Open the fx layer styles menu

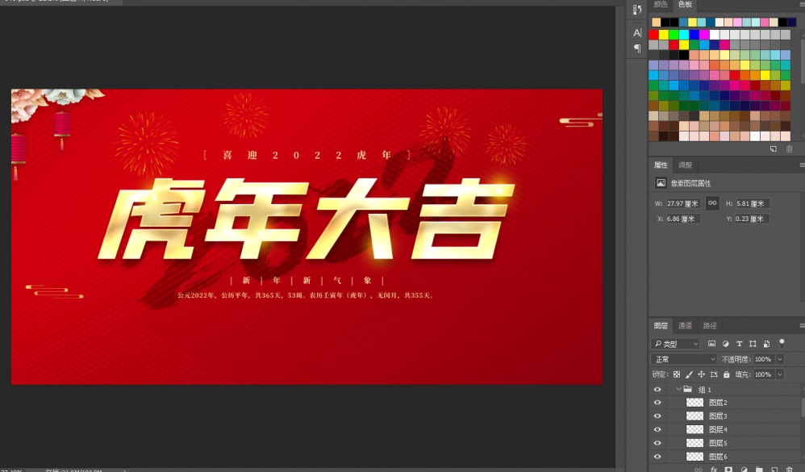(x=715, y=468)
